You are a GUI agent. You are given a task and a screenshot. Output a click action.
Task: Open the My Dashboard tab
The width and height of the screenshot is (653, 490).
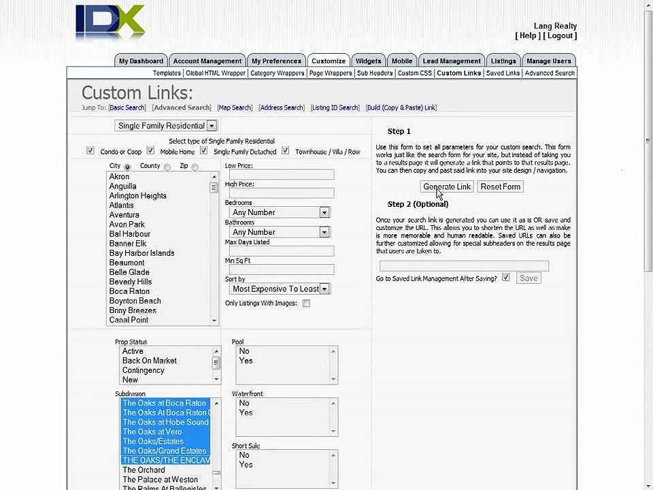[x=141, y=61]
